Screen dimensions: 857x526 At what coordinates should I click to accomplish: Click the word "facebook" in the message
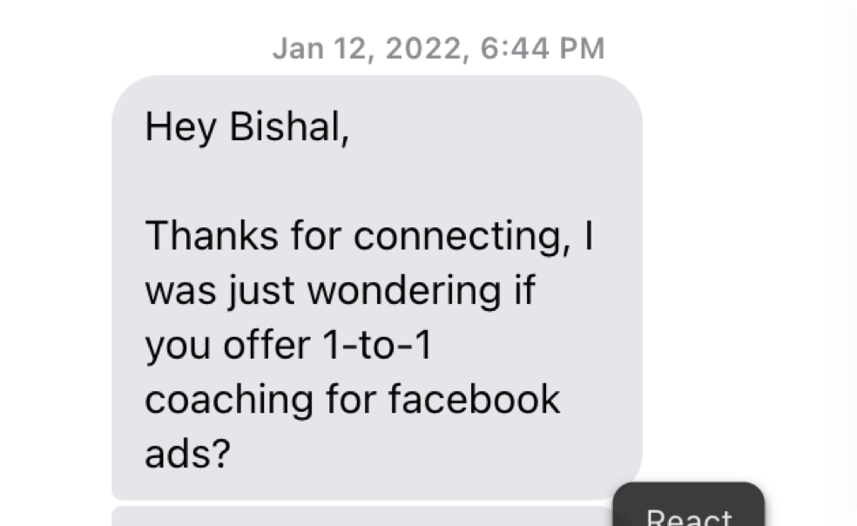474,400
